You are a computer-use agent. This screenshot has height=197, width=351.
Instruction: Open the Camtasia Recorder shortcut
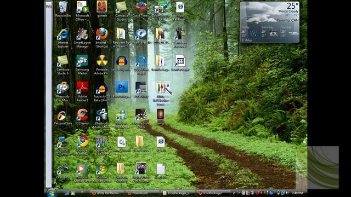(x=180, y=38)
